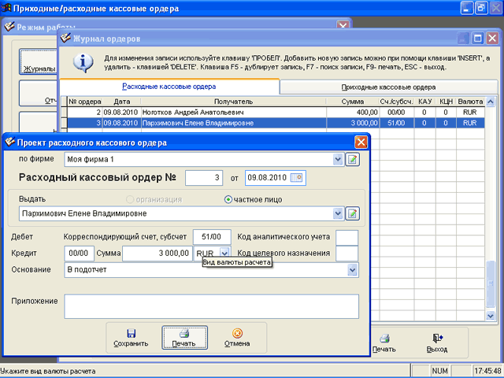Select the частное лицо radio button
The image size is (504, 378).
click(228, 199)
